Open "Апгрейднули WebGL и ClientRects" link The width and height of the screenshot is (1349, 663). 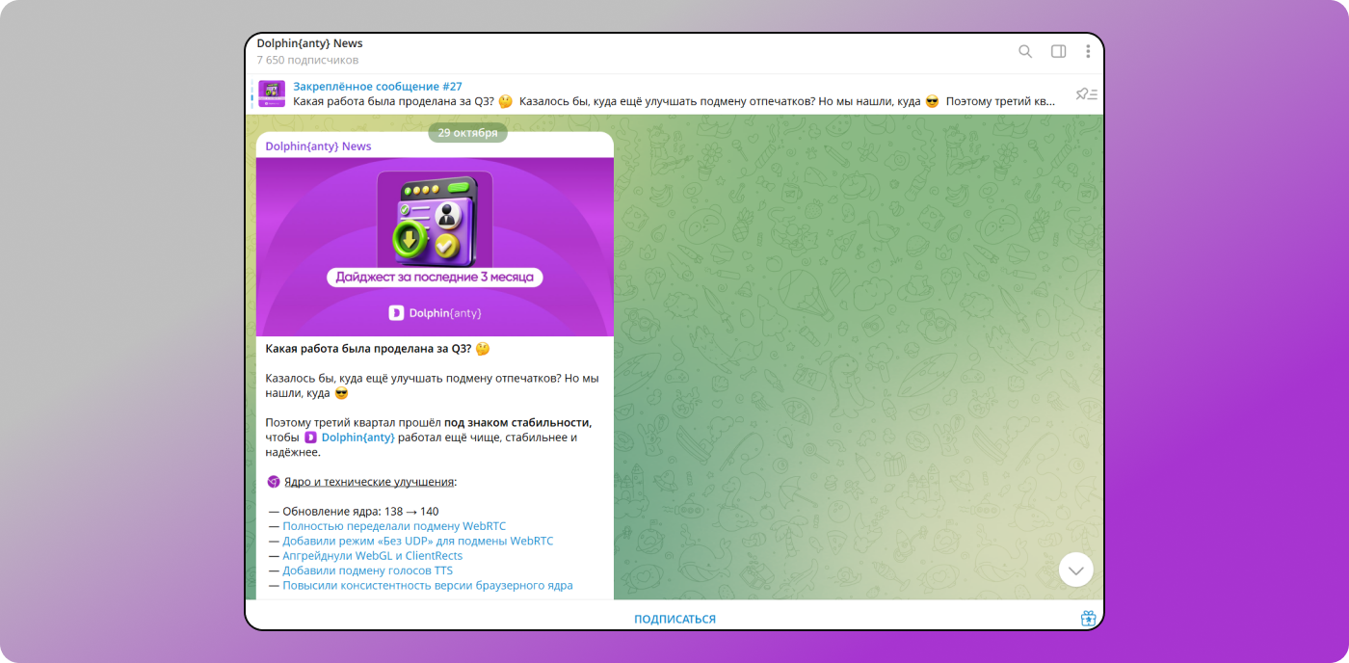(372, 555)
